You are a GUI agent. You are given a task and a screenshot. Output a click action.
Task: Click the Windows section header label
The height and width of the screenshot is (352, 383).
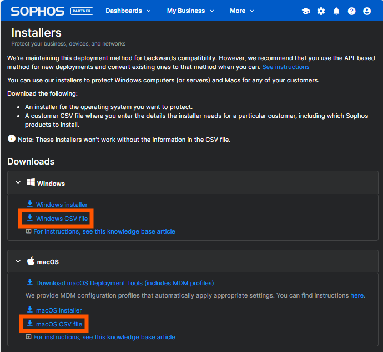pyautogui.click(x=51, y=184)
